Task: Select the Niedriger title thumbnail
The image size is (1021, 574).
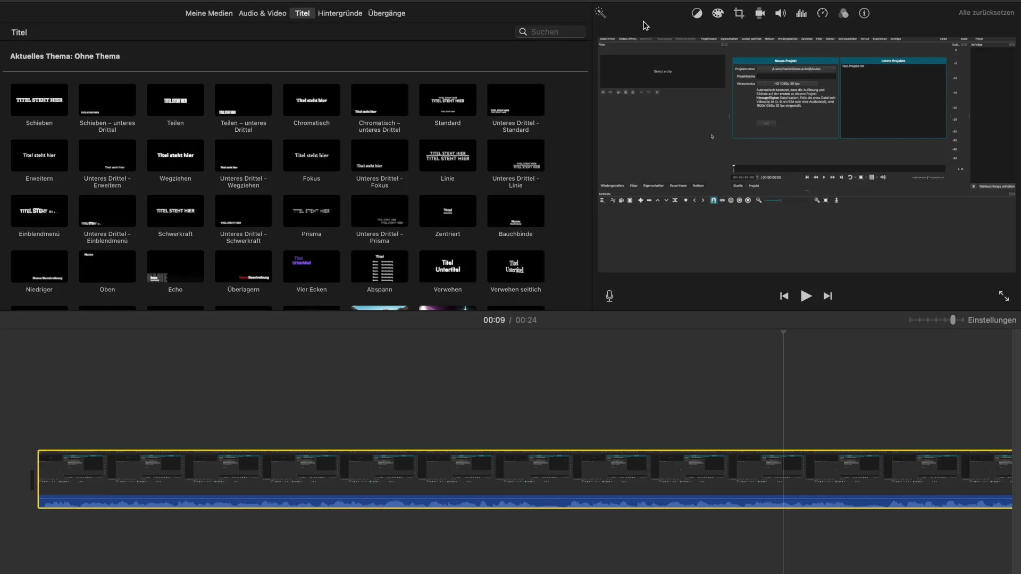Action: point(39,266)
